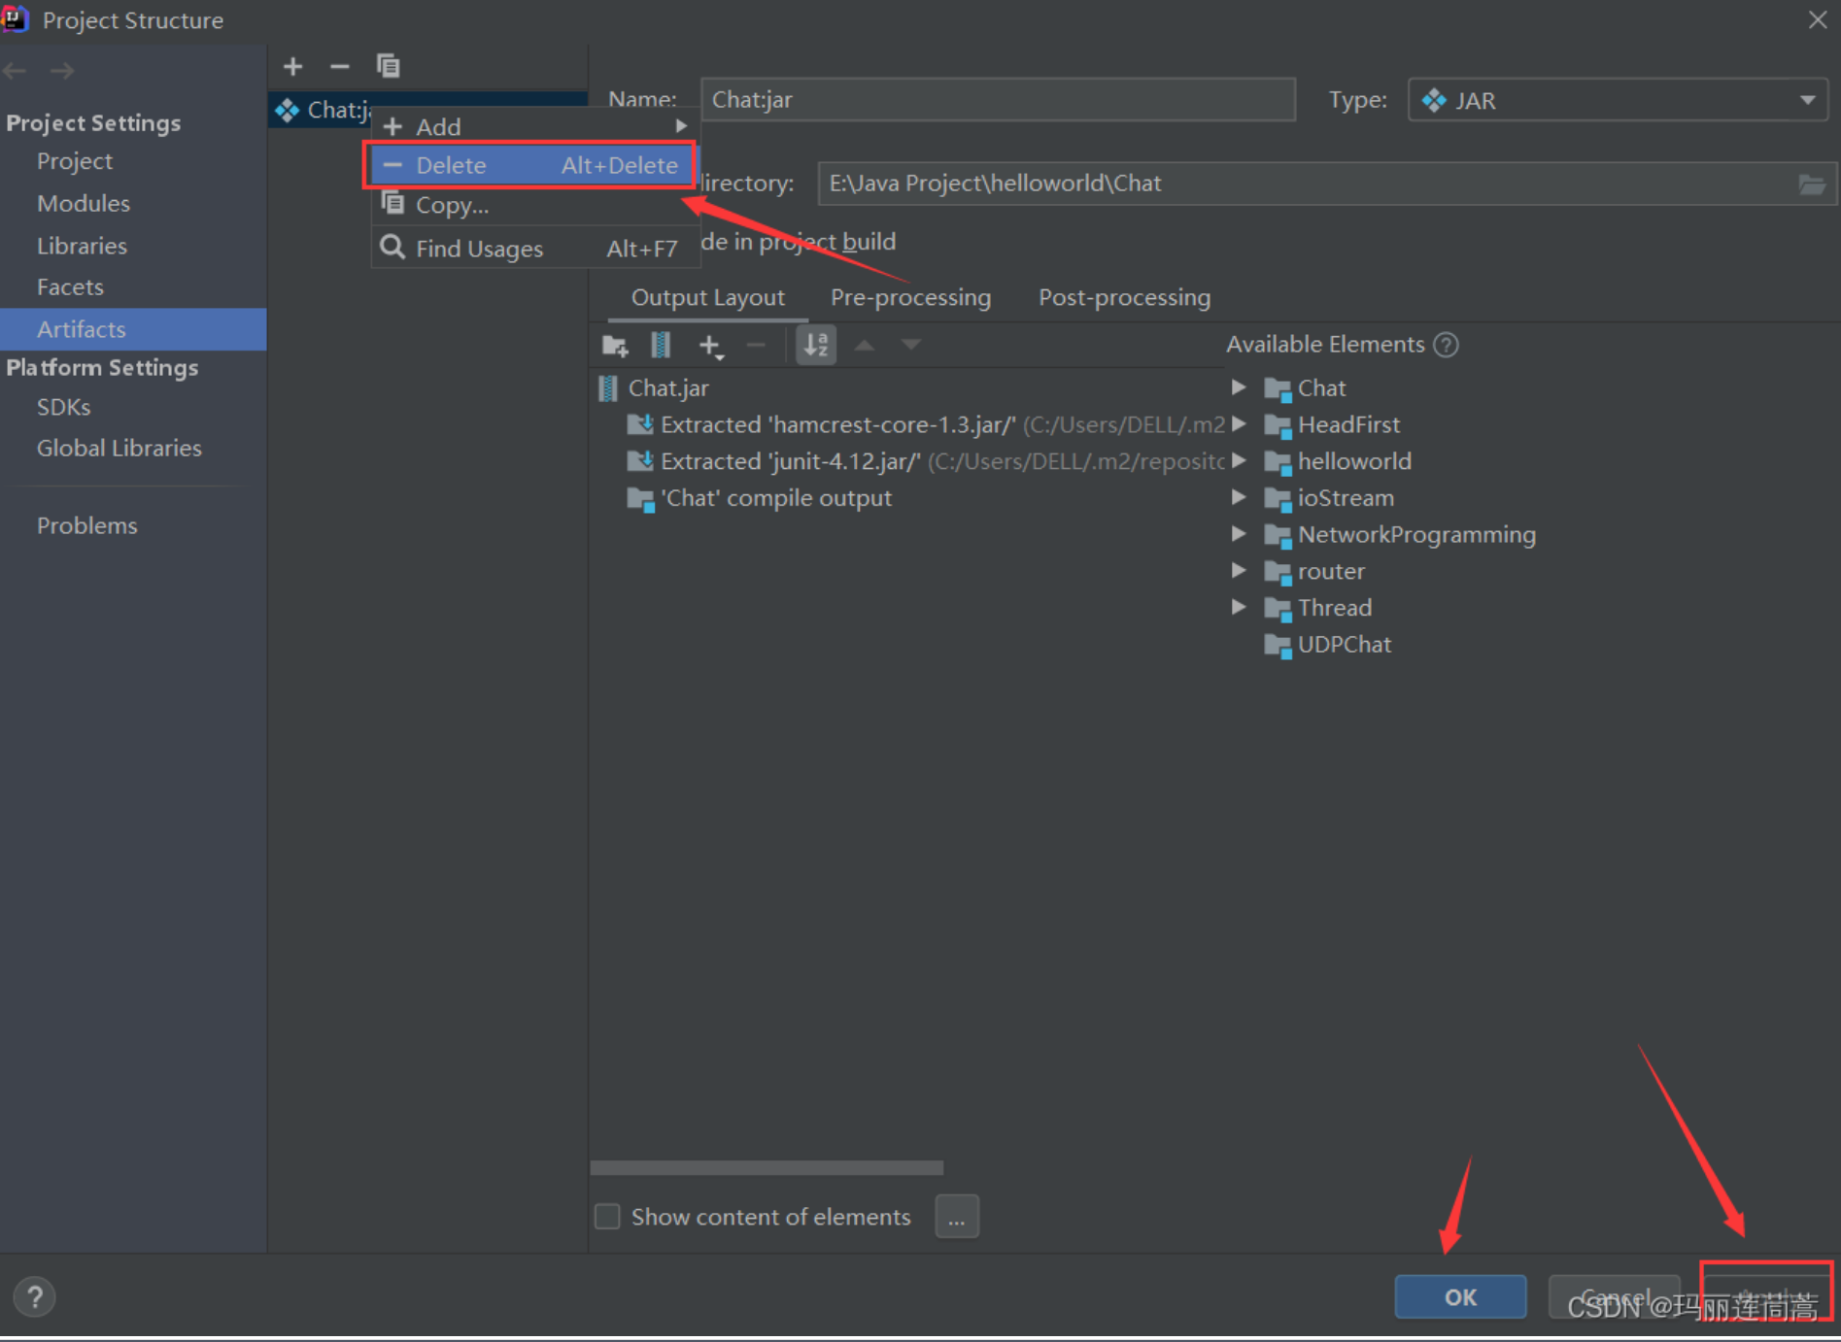Click the horizontal scrollbar under output layout

tap(767, 1167)
